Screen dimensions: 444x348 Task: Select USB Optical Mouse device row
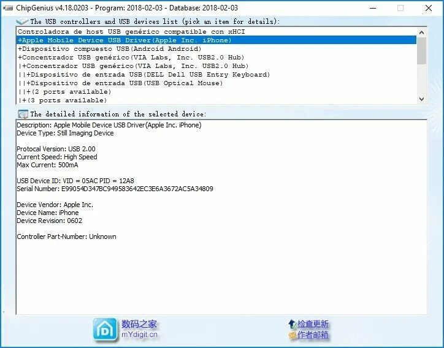point(216,83)
